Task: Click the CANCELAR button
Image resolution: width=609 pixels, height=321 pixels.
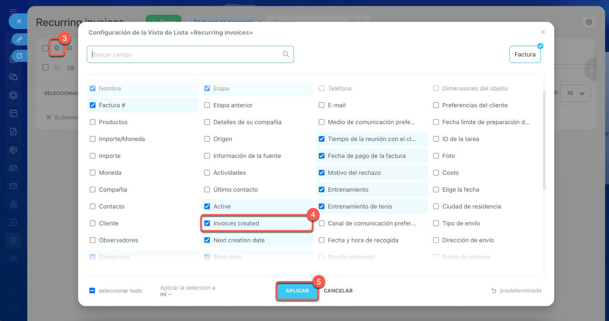Action: (x=338, y=291)
